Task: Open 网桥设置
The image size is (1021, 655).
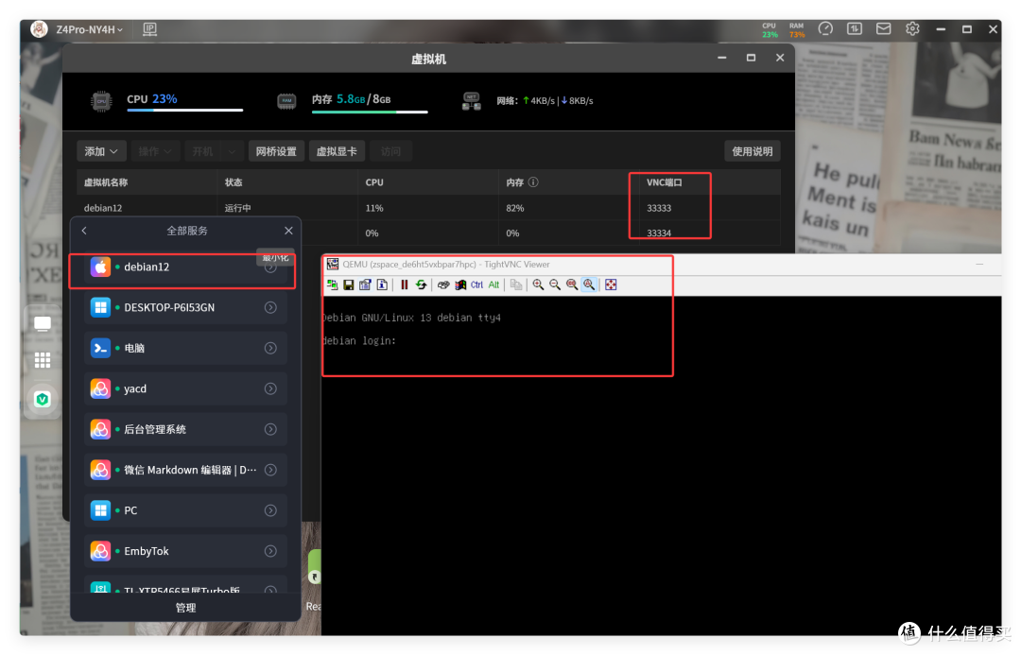Action: (276, 151)
